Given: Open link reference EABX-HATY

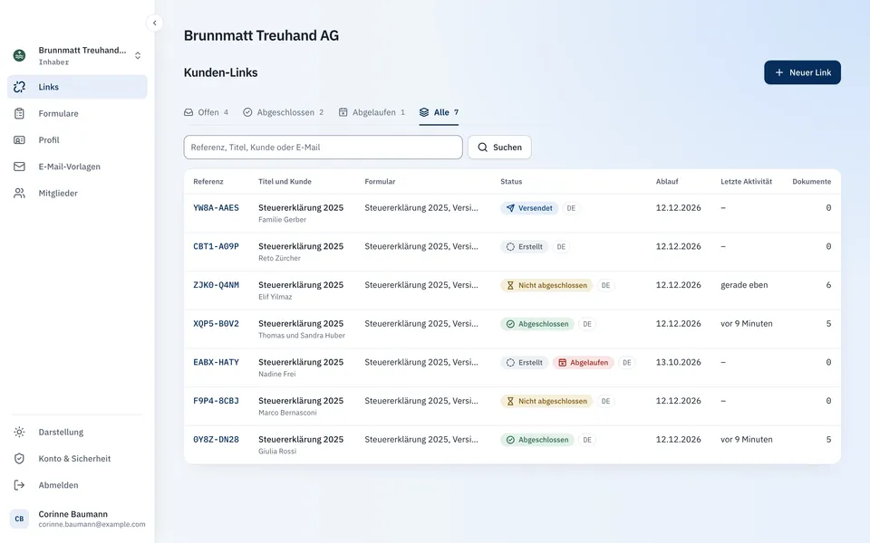Looking at the screenshot, I should [216, 362].
